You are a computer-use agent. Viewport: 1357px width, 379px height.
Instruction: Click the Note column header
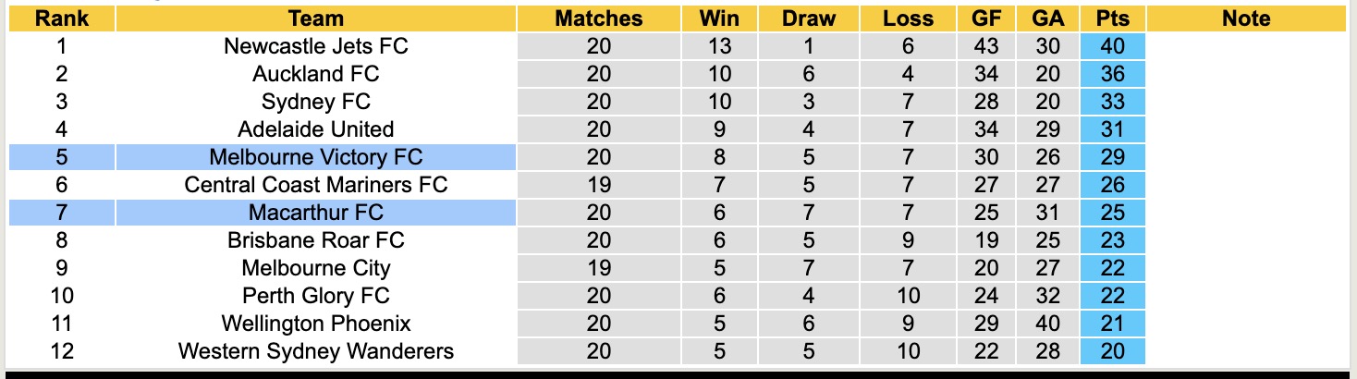click(x=1246, y=18)
